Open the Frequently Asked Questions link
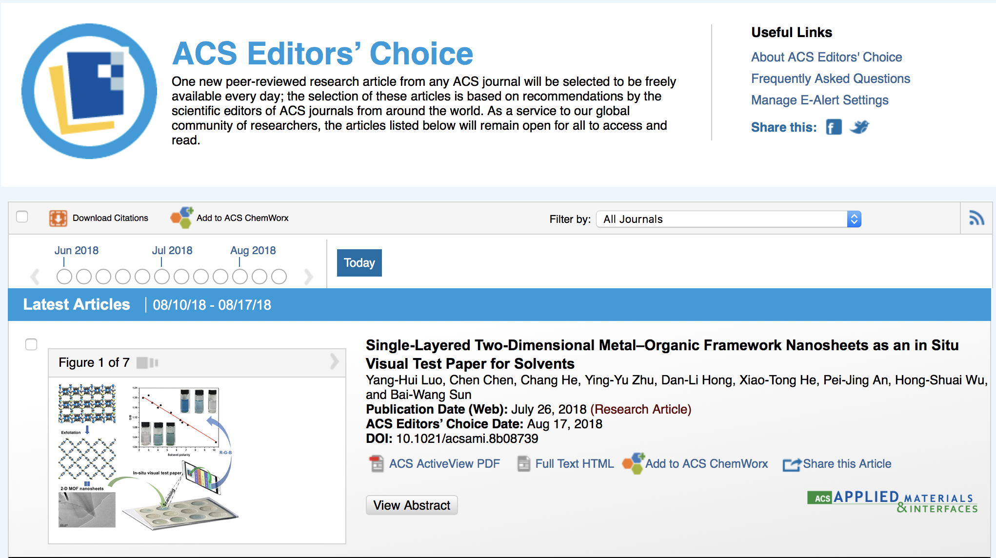 coord(830,79)
